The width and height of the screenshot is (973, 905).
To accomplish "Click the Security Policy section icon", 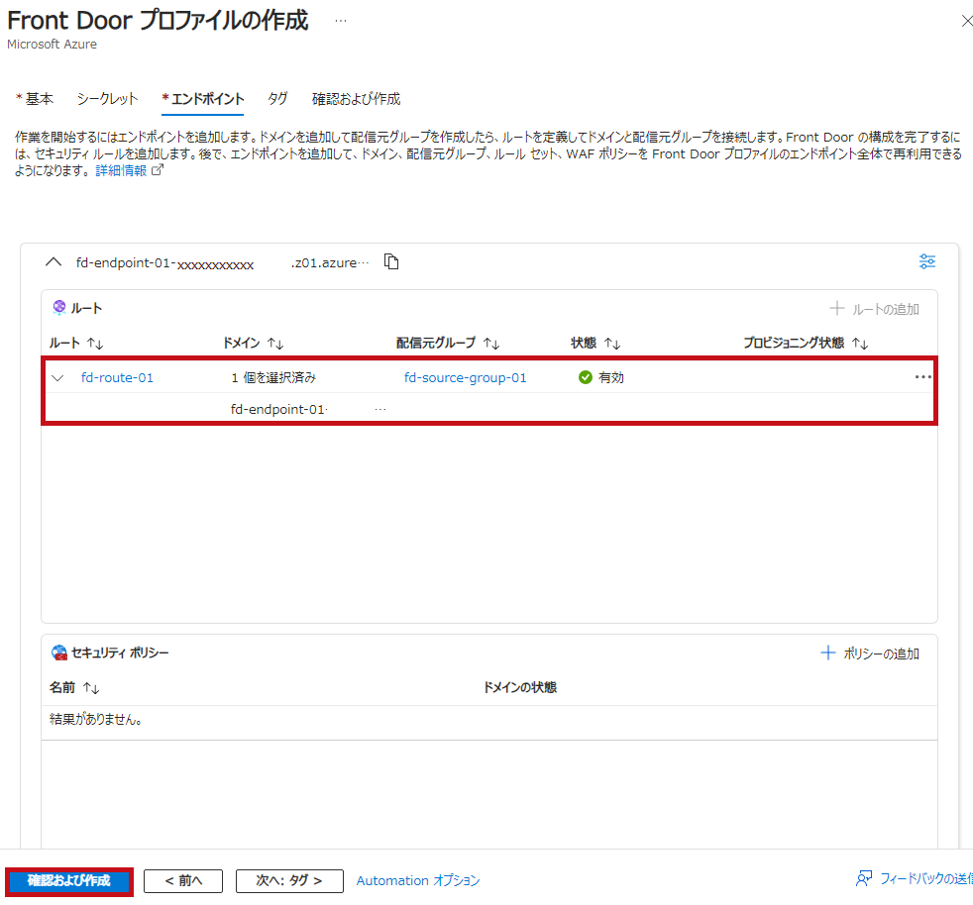I will click(59, 653).
